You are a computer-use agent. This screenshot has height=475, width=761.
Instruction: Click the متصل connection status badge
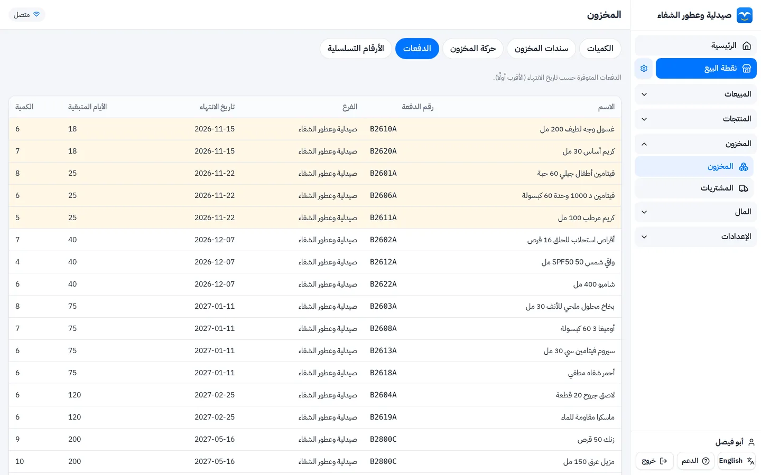27,15
